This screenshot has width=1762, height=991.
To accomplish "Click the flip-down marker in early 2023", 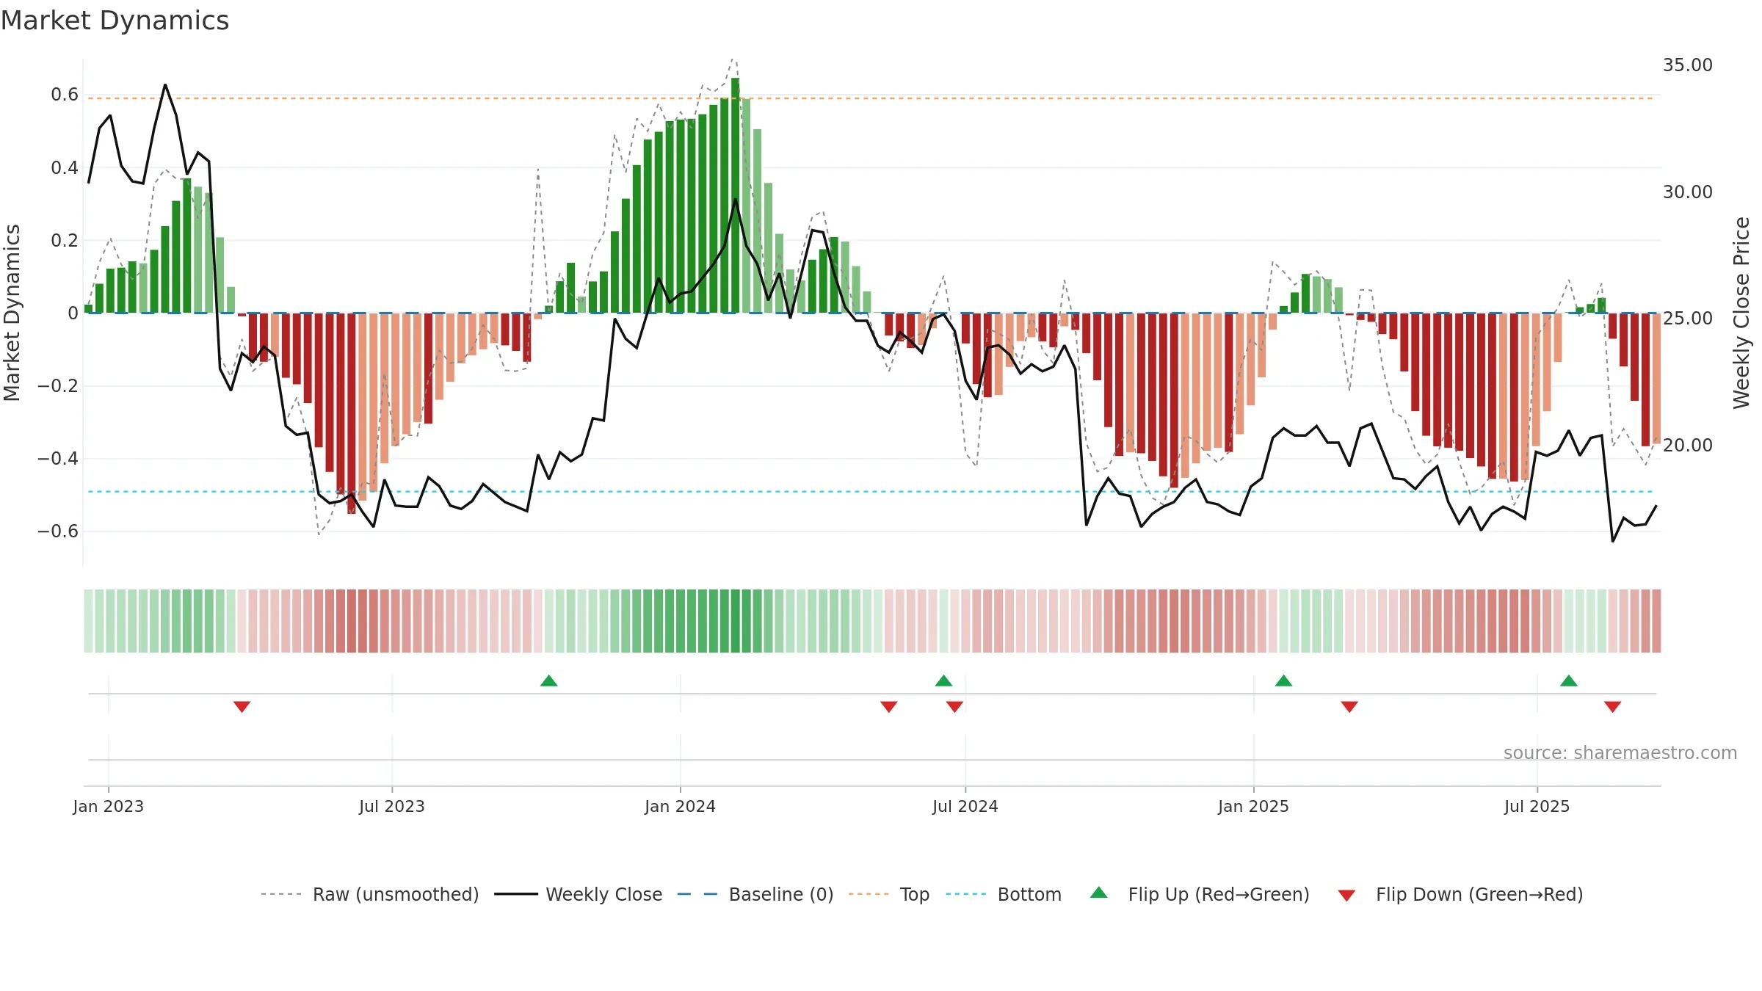I will point(242,706).
